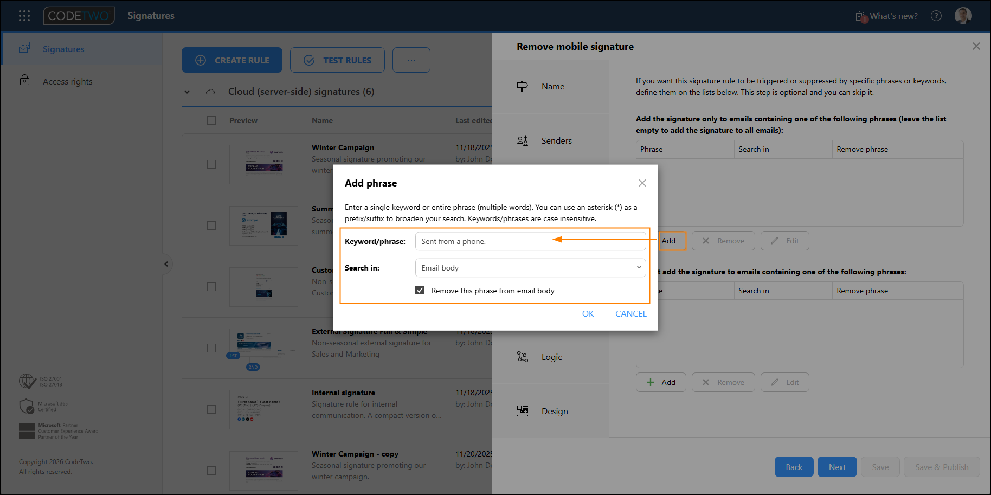Confirm the dialog with OK
Image resolution: width=991 pixels, height=495 pixels.
tap(588, 314)
